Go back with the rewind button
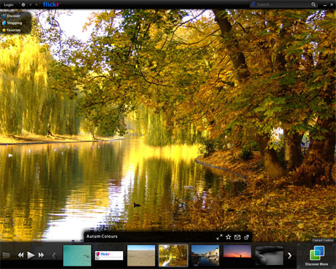Screen dimensions: 336x269 (x=21, y=255)
